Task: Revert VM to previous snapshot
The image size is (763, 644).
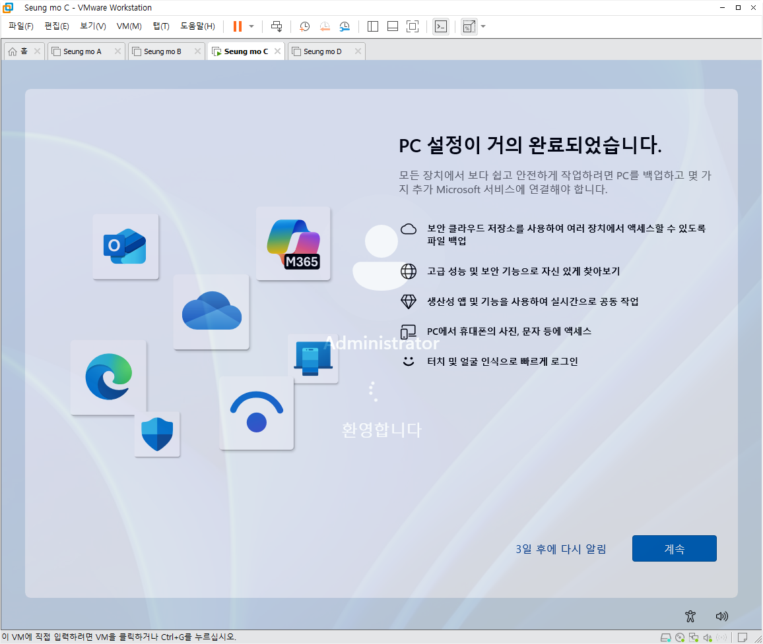Action: [x=325, y=26]
